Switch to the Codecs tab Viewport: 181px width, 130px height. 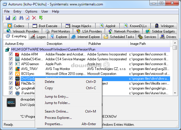(16, 26)
